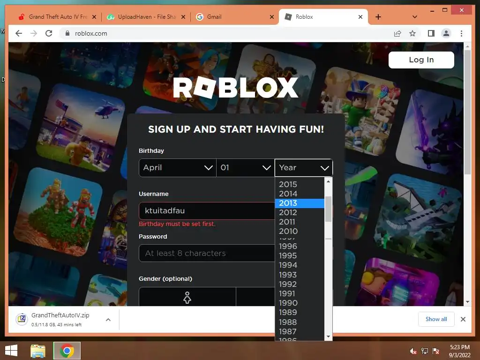Click the padlock site info icon
This screenshot has width=480, height=360.
[x=67, y=33]
